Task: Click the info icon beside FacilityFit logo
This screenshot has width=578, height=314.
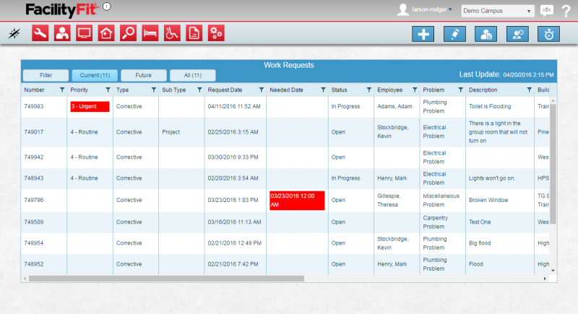Action: point(107,6)
